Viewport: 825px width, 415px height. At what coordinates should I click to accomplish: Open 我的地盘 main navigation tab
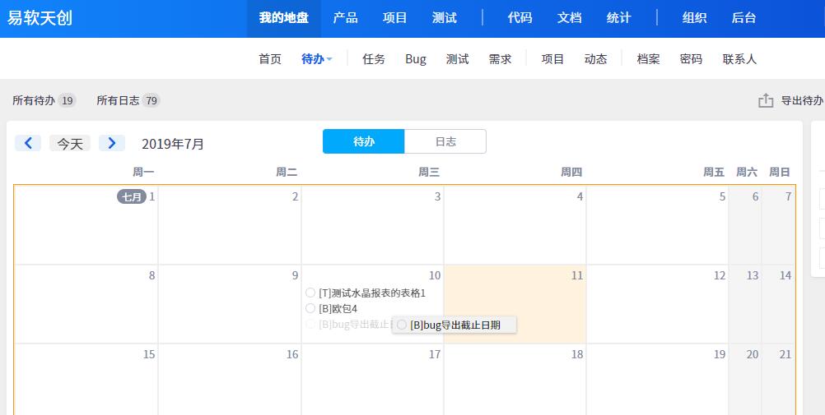coord(283,18)
